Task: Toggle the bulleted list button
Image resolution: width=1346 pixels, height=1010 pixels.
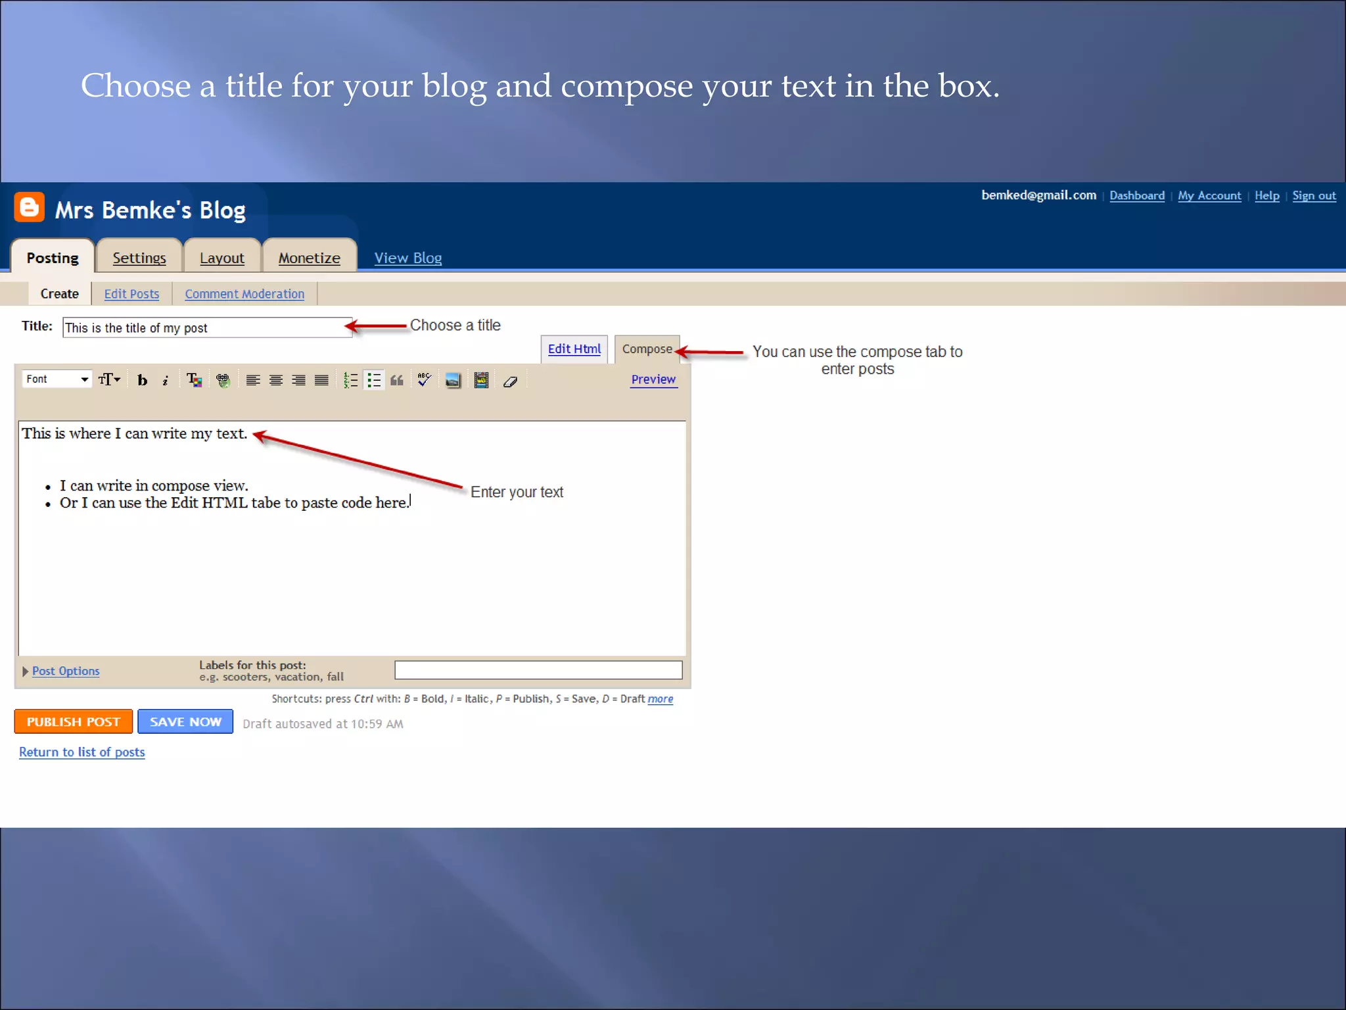Action: point(374,380)
